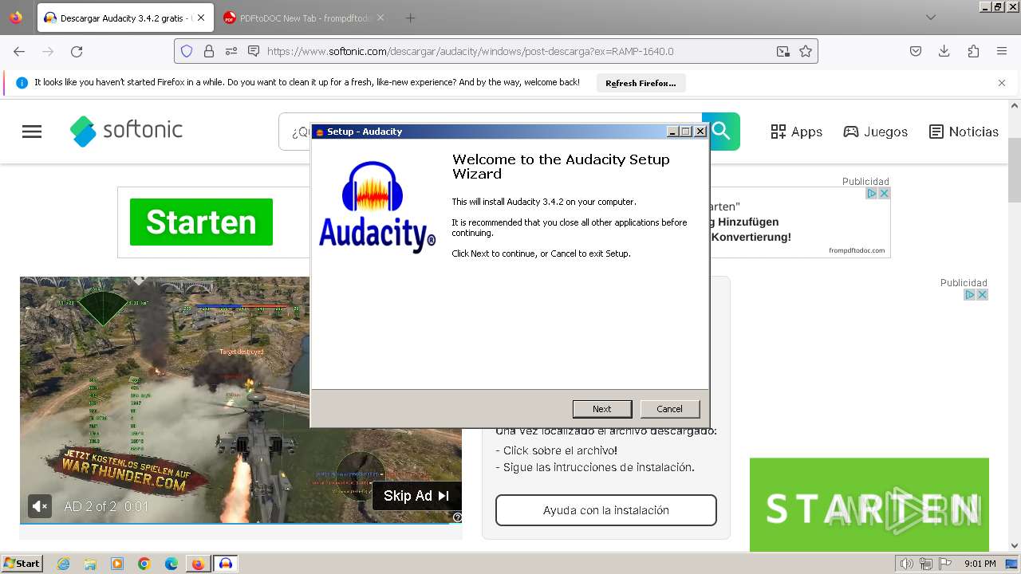This screenshot has height=574, width=1021.
Task: Open AdChoices info icon on right ad
Action: pos(969,294)
